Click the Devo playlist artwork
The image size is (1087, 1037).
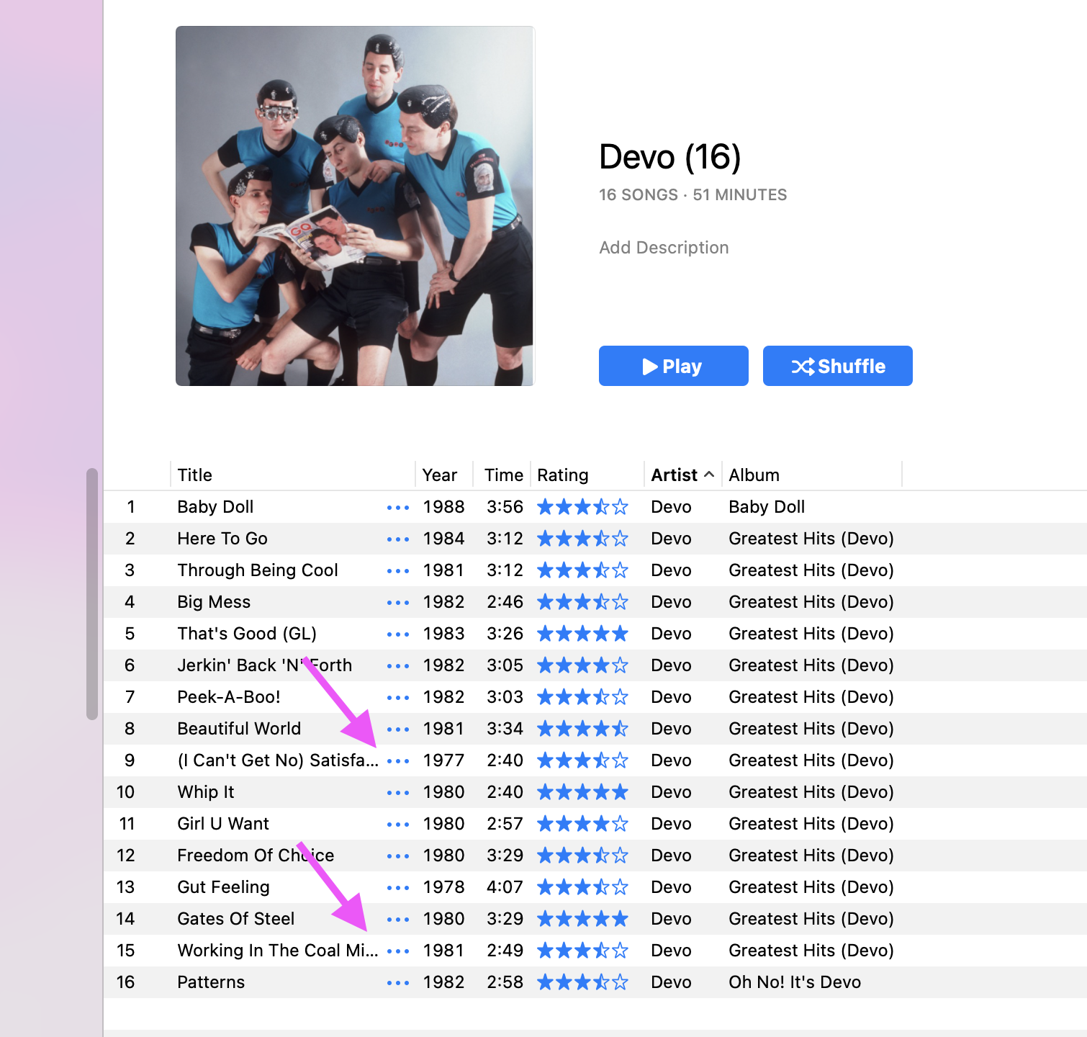[x=355, y=206]
